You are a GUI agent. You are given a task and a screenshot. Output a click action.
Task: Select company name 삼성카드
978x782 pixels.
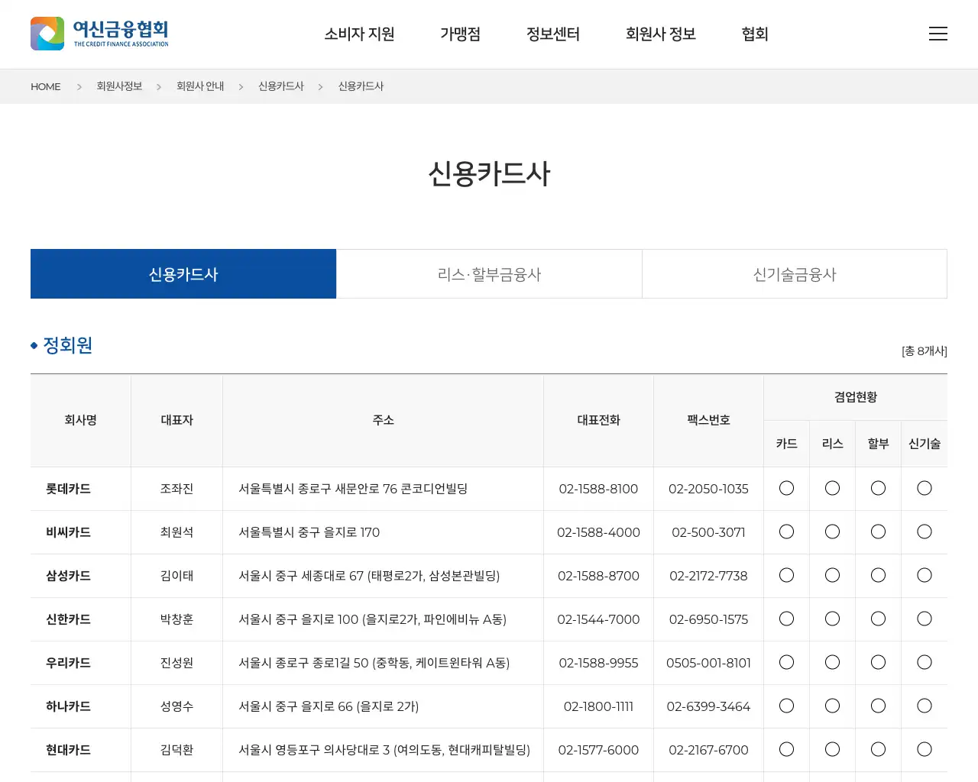click(x=68, y=576)
